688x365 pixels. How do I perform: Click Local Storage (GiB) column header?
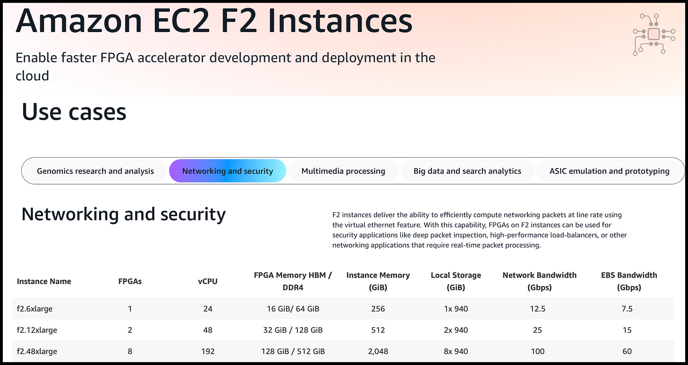click(456, 281)
